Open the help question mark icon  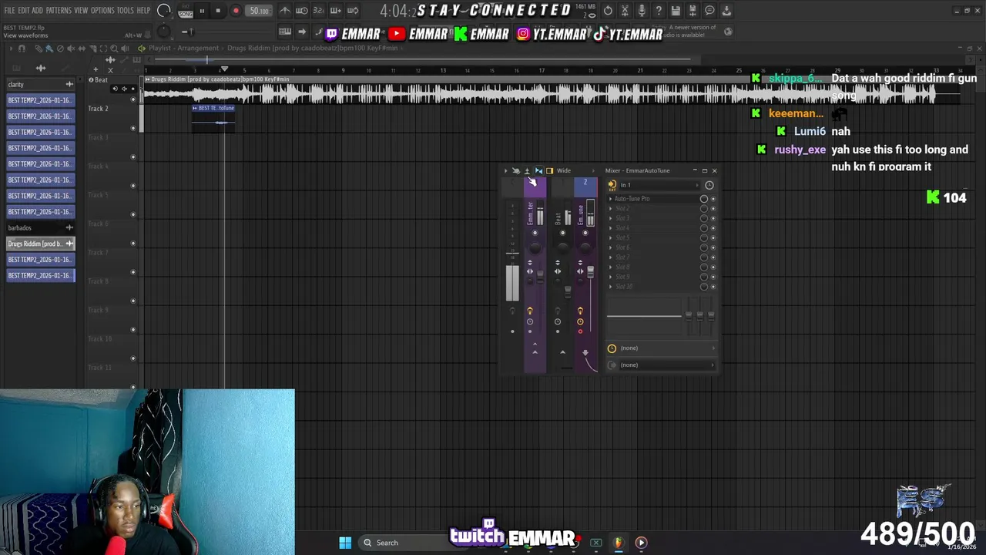(659, 11)
